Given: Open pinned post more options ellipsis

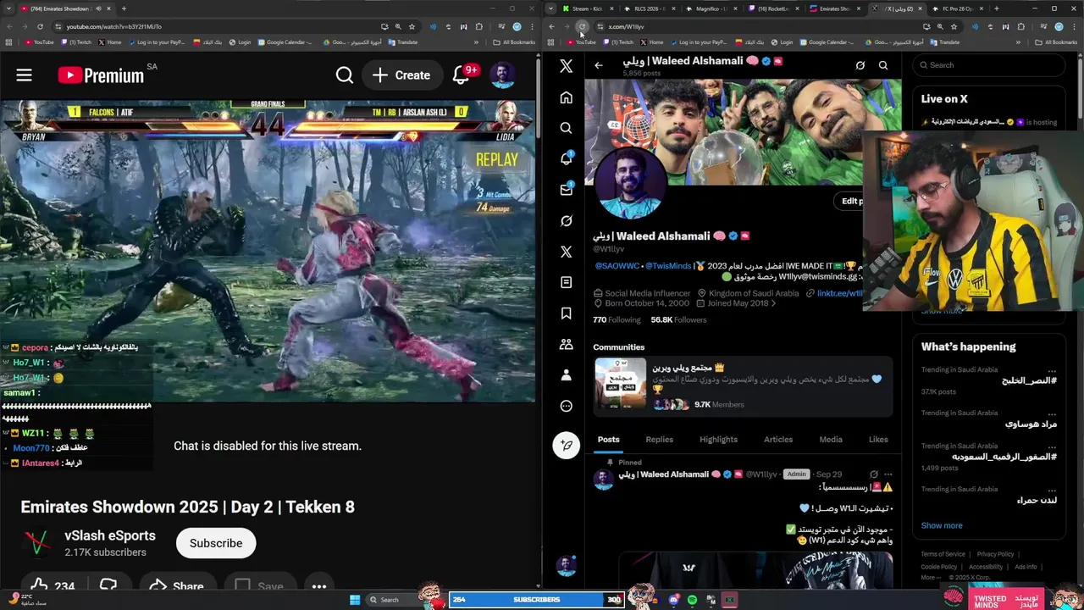Looking at the screenshot, I should click(888, 474).
